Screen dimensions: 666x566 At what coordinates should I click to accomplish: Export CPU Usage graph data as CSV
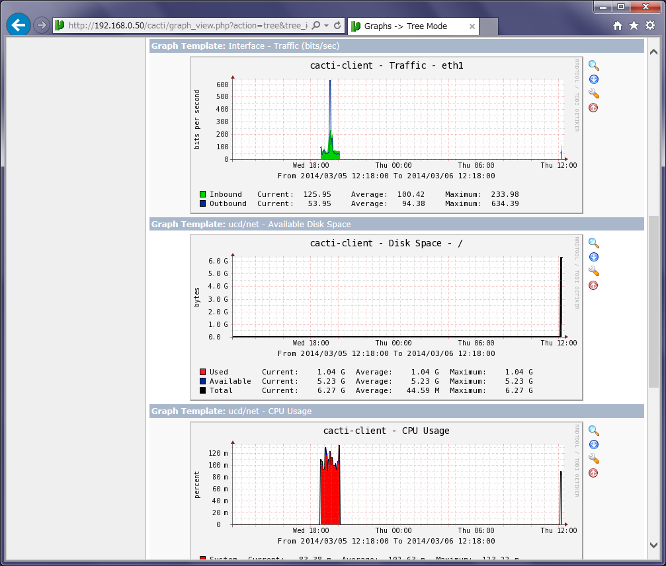(593, 444)
